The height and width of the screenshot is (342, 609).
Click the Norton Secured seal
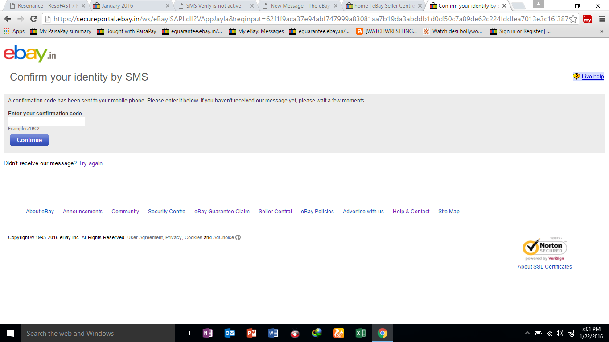coord(545,249)
